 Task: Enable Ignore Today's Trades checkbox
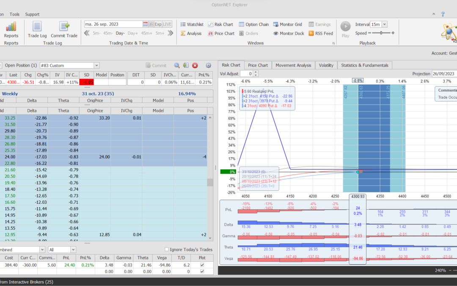(167, 250)
